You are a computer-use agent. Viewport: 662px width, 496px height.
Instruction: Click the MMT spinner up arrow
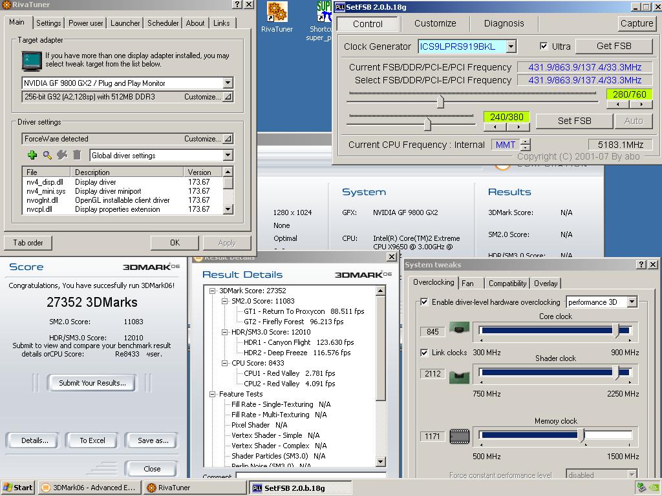coord(525,141)
